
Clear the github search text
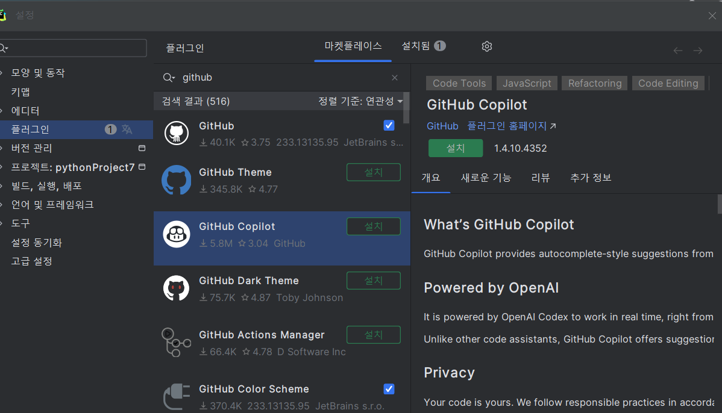click(395, 78)
